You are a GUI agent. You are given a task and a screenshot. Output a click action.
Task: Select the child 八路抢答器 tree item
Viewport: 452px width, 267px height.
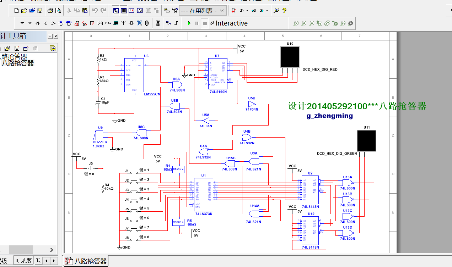[x=18, y=63]
